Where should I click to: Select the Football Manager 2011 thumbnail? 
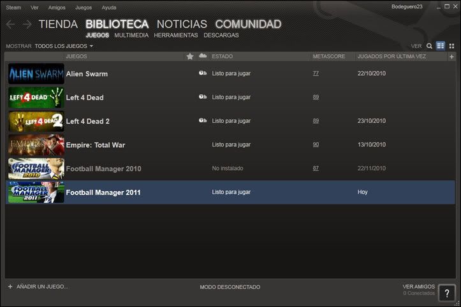tap(36, 192)
